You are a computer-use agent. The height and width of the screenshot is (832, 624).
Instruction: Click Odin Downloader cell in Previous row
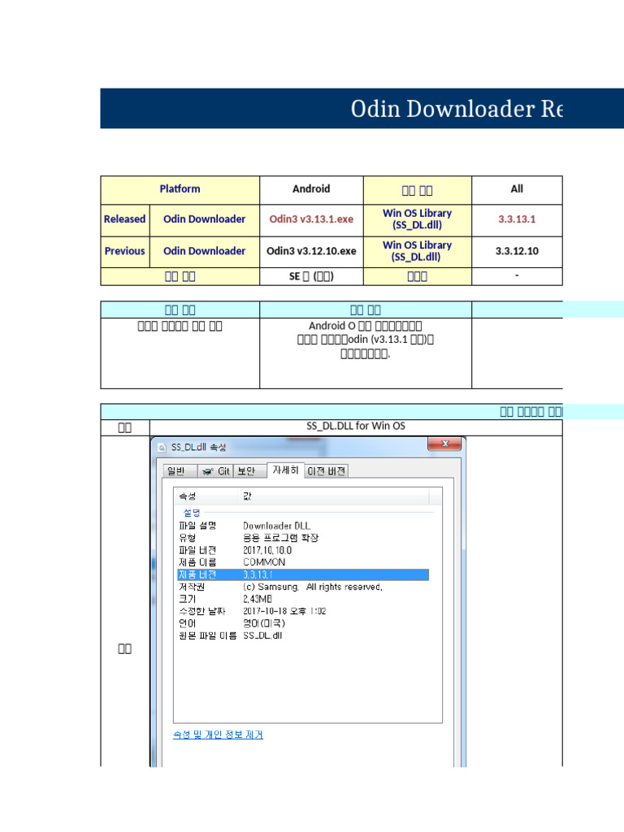click(x=204, y=252)
